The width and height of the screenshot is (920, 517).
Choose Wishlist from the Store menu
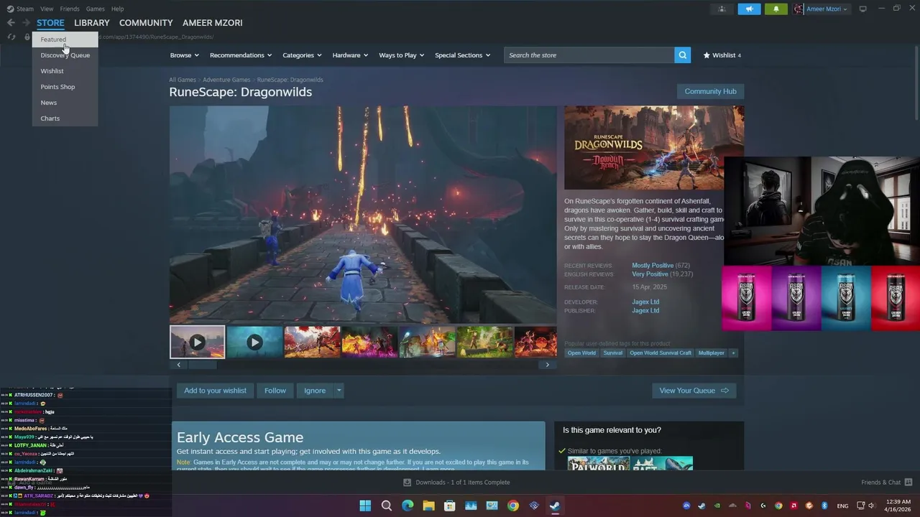pyautogui.click(x=65, y=71)
